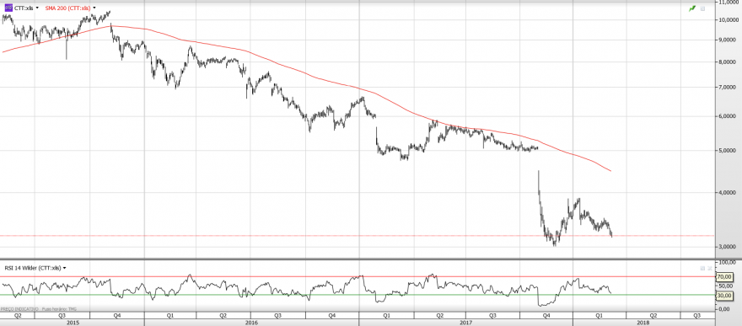Open the SMA 200 (CTT:xls) dropdown arrow
Image resolution: width=742 pixels, height=326 pixels.
tap(94, 8)
